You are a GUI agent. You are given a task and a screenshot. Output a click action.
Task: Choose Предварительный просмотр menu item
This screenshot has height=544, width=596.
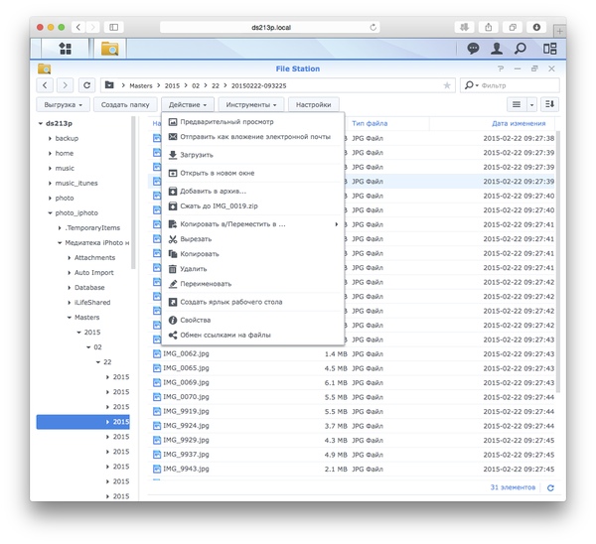[x=252, y=122]
